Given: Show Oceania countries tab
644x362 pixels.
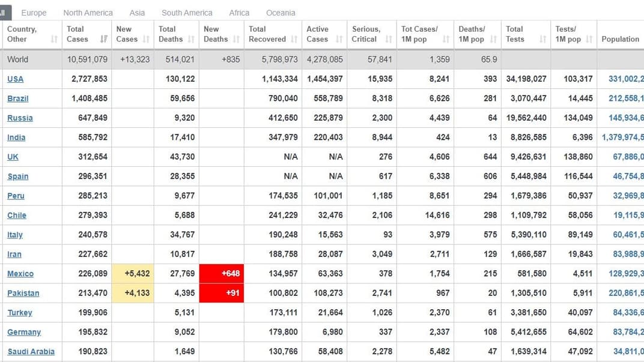Looking at the screenshot, I should (x=281, y=13).
